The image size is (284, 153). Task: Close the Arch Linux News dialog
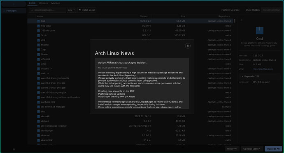point(188,46)
